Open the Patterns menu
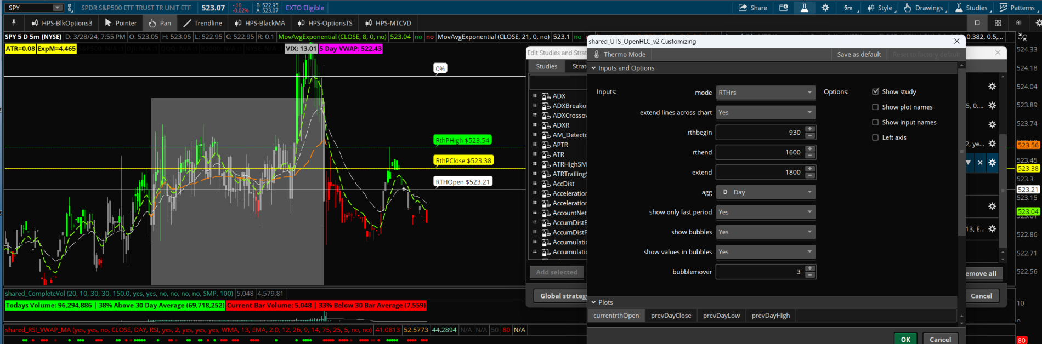 (x=1017, y=8)
